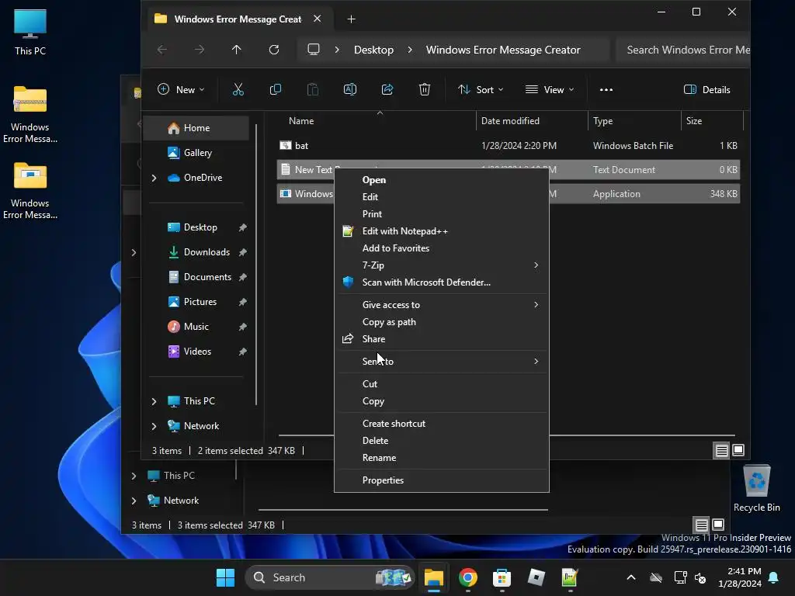
Task: Go to Home in the navigation pane
Action: (x=196, y=128)
